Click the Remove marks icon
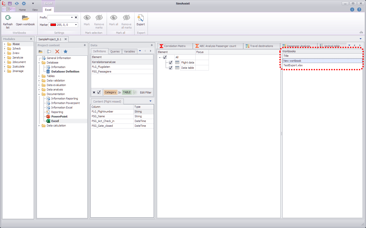Screen dimensions: 366x228 tap(99, 17)
